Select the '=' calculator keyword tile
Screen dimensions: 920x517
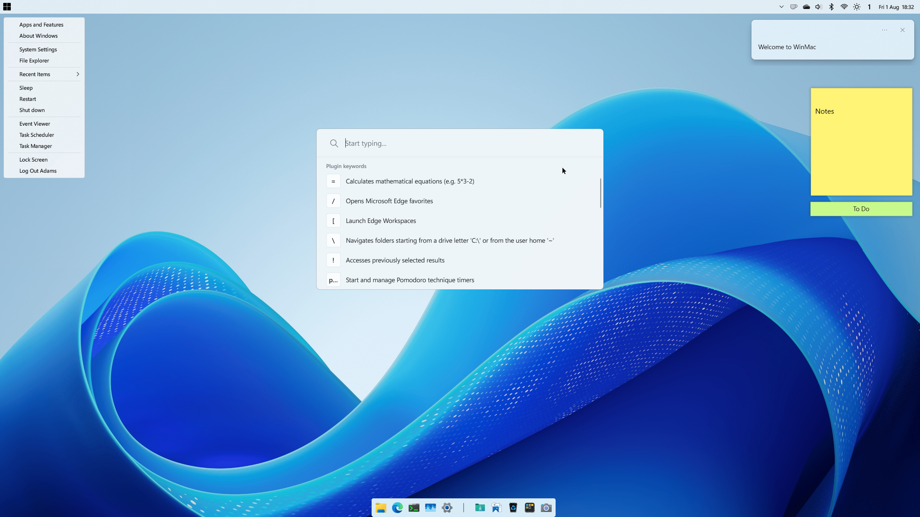(x=333, y=181)
